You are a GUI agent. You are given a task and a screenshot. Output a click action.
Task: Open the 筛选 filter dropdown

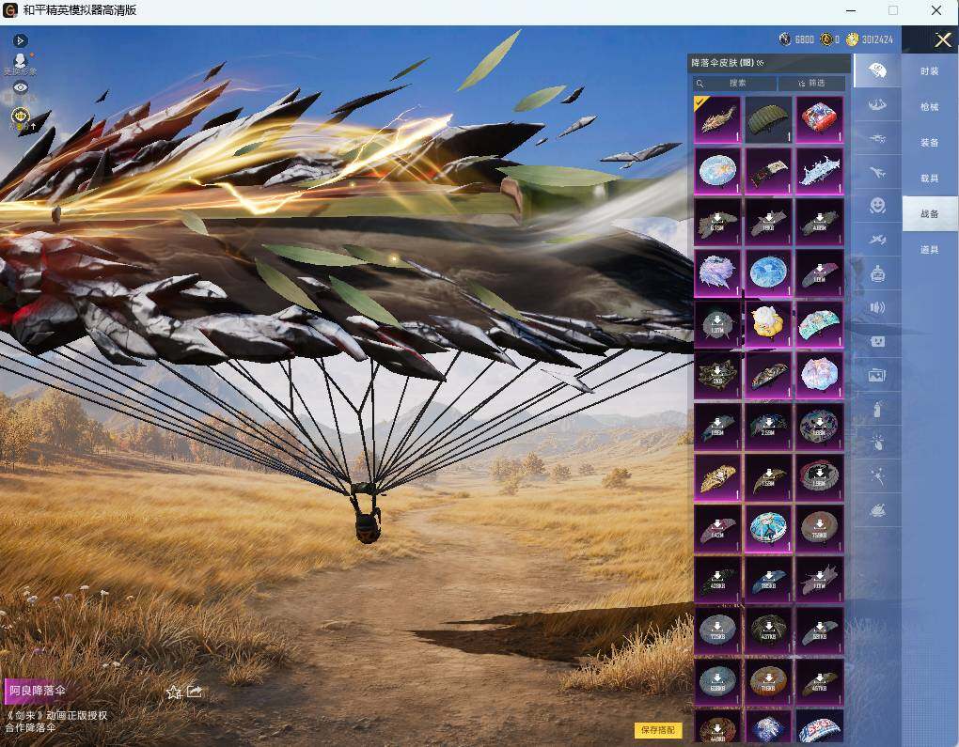[x=812, y=83]
